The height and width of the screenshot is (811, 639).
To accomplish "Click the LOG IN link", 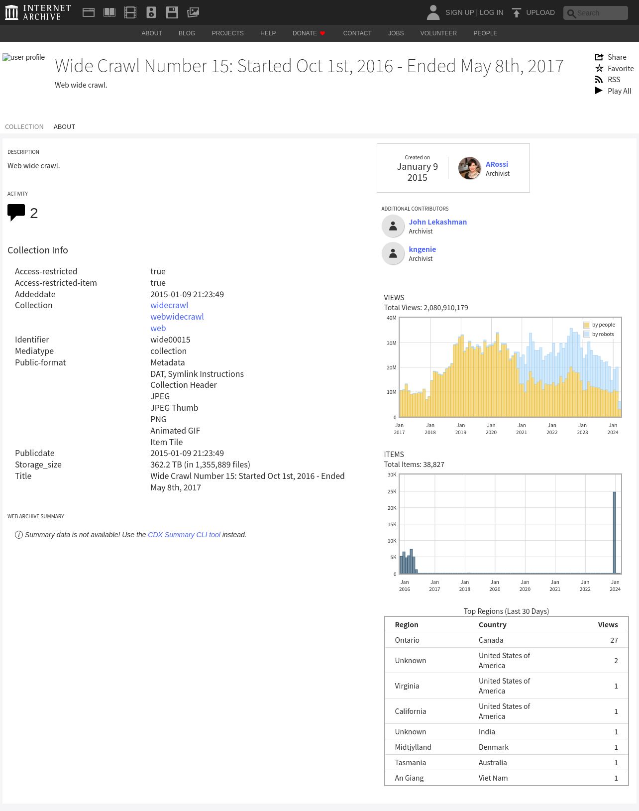I will pos(492,12).
